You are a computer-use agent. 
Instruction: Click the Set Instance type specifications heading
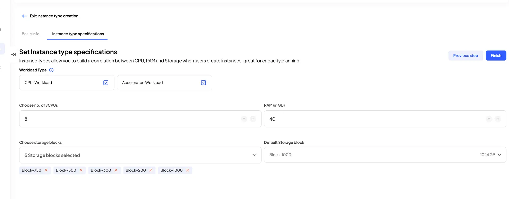click(68, 52)
